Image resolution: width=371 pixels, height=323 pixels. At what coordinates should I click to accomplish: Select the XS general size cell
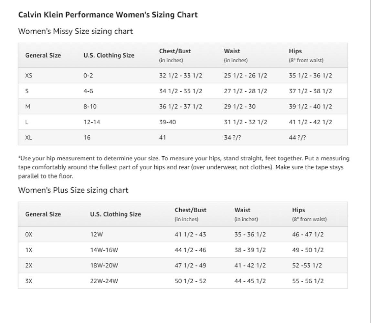[29, 76]
